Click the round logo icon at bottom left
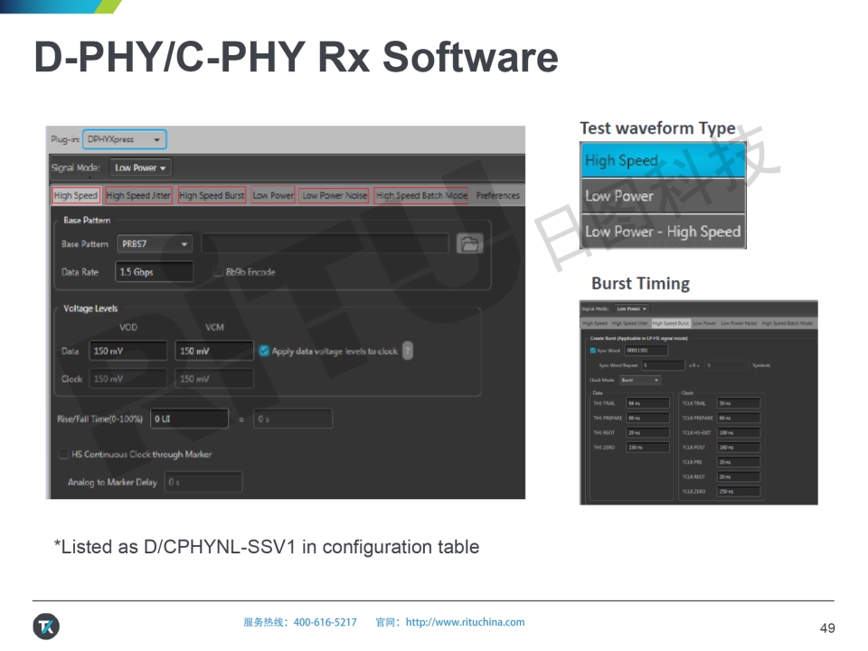The image size is (868, 651). (46, 626)
